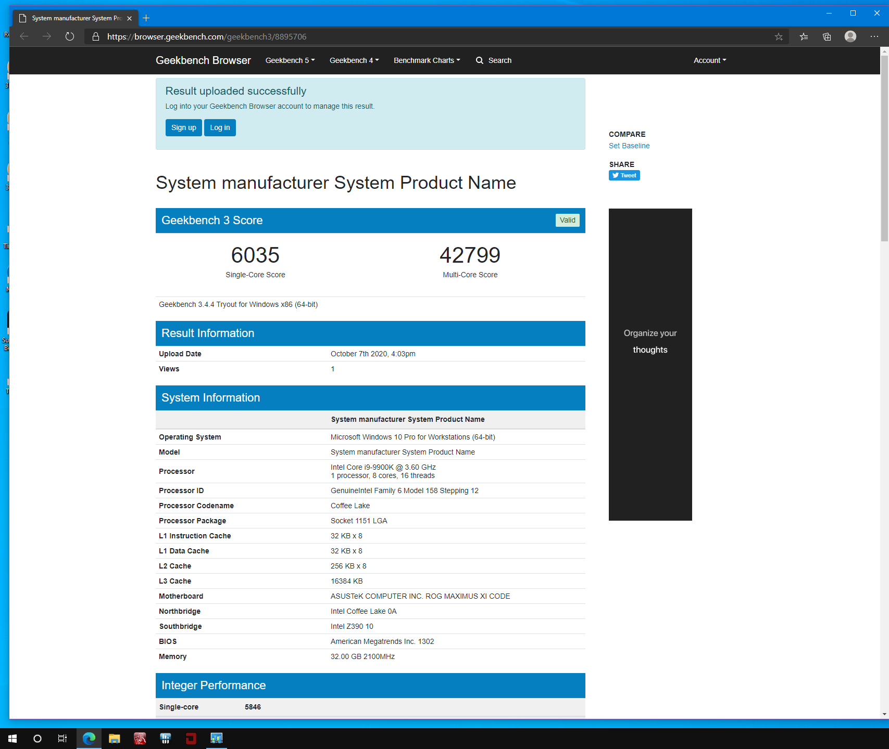The height and width of the screenshot is (749, 889).
Task: Click the 16384 KB L3 cache value
Action: click(347, 581)
